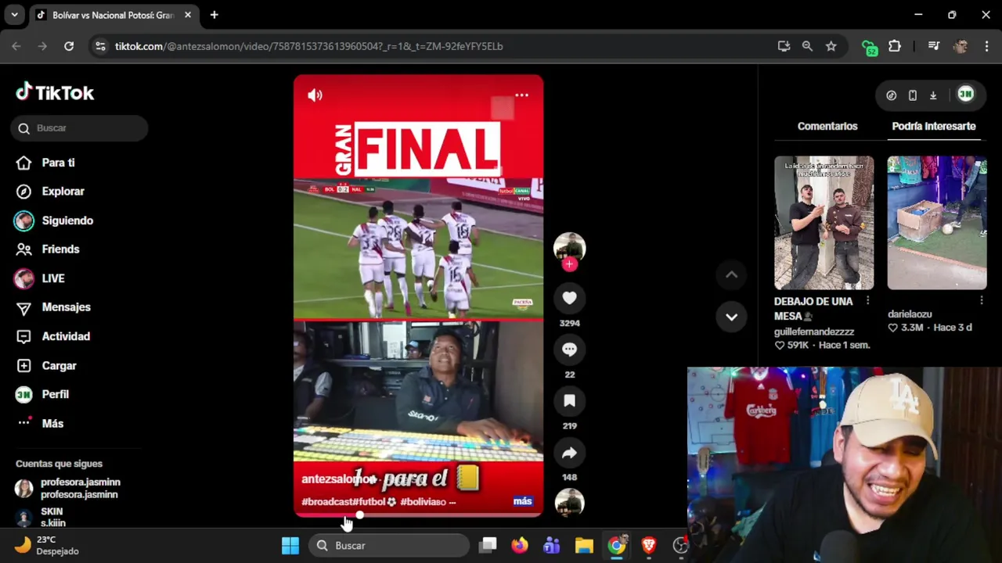
Task: Open creator avatar beside the video
Action: 569,247
